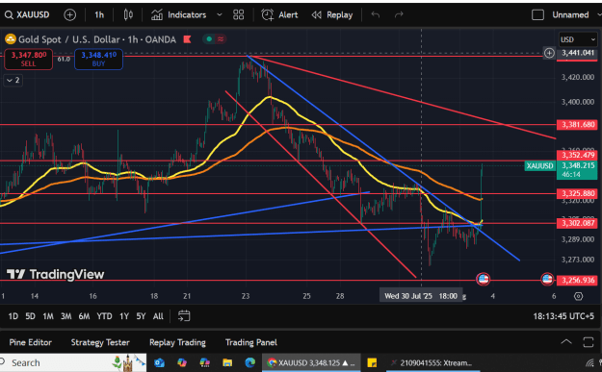Click the Windows taskbar Search box
Image resolution: width=602 pixels, height=372 pixels.
(x=73, y=362)
